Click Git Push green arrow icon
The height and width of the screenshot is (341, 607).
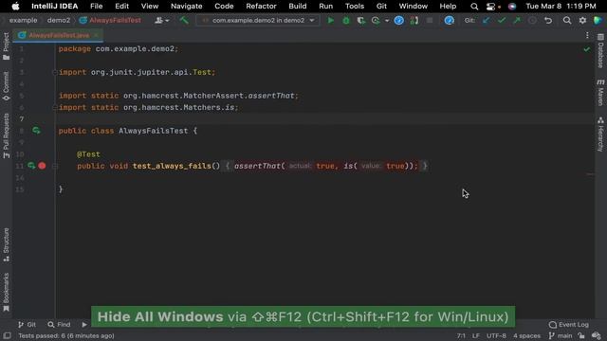tap(517, 20)
